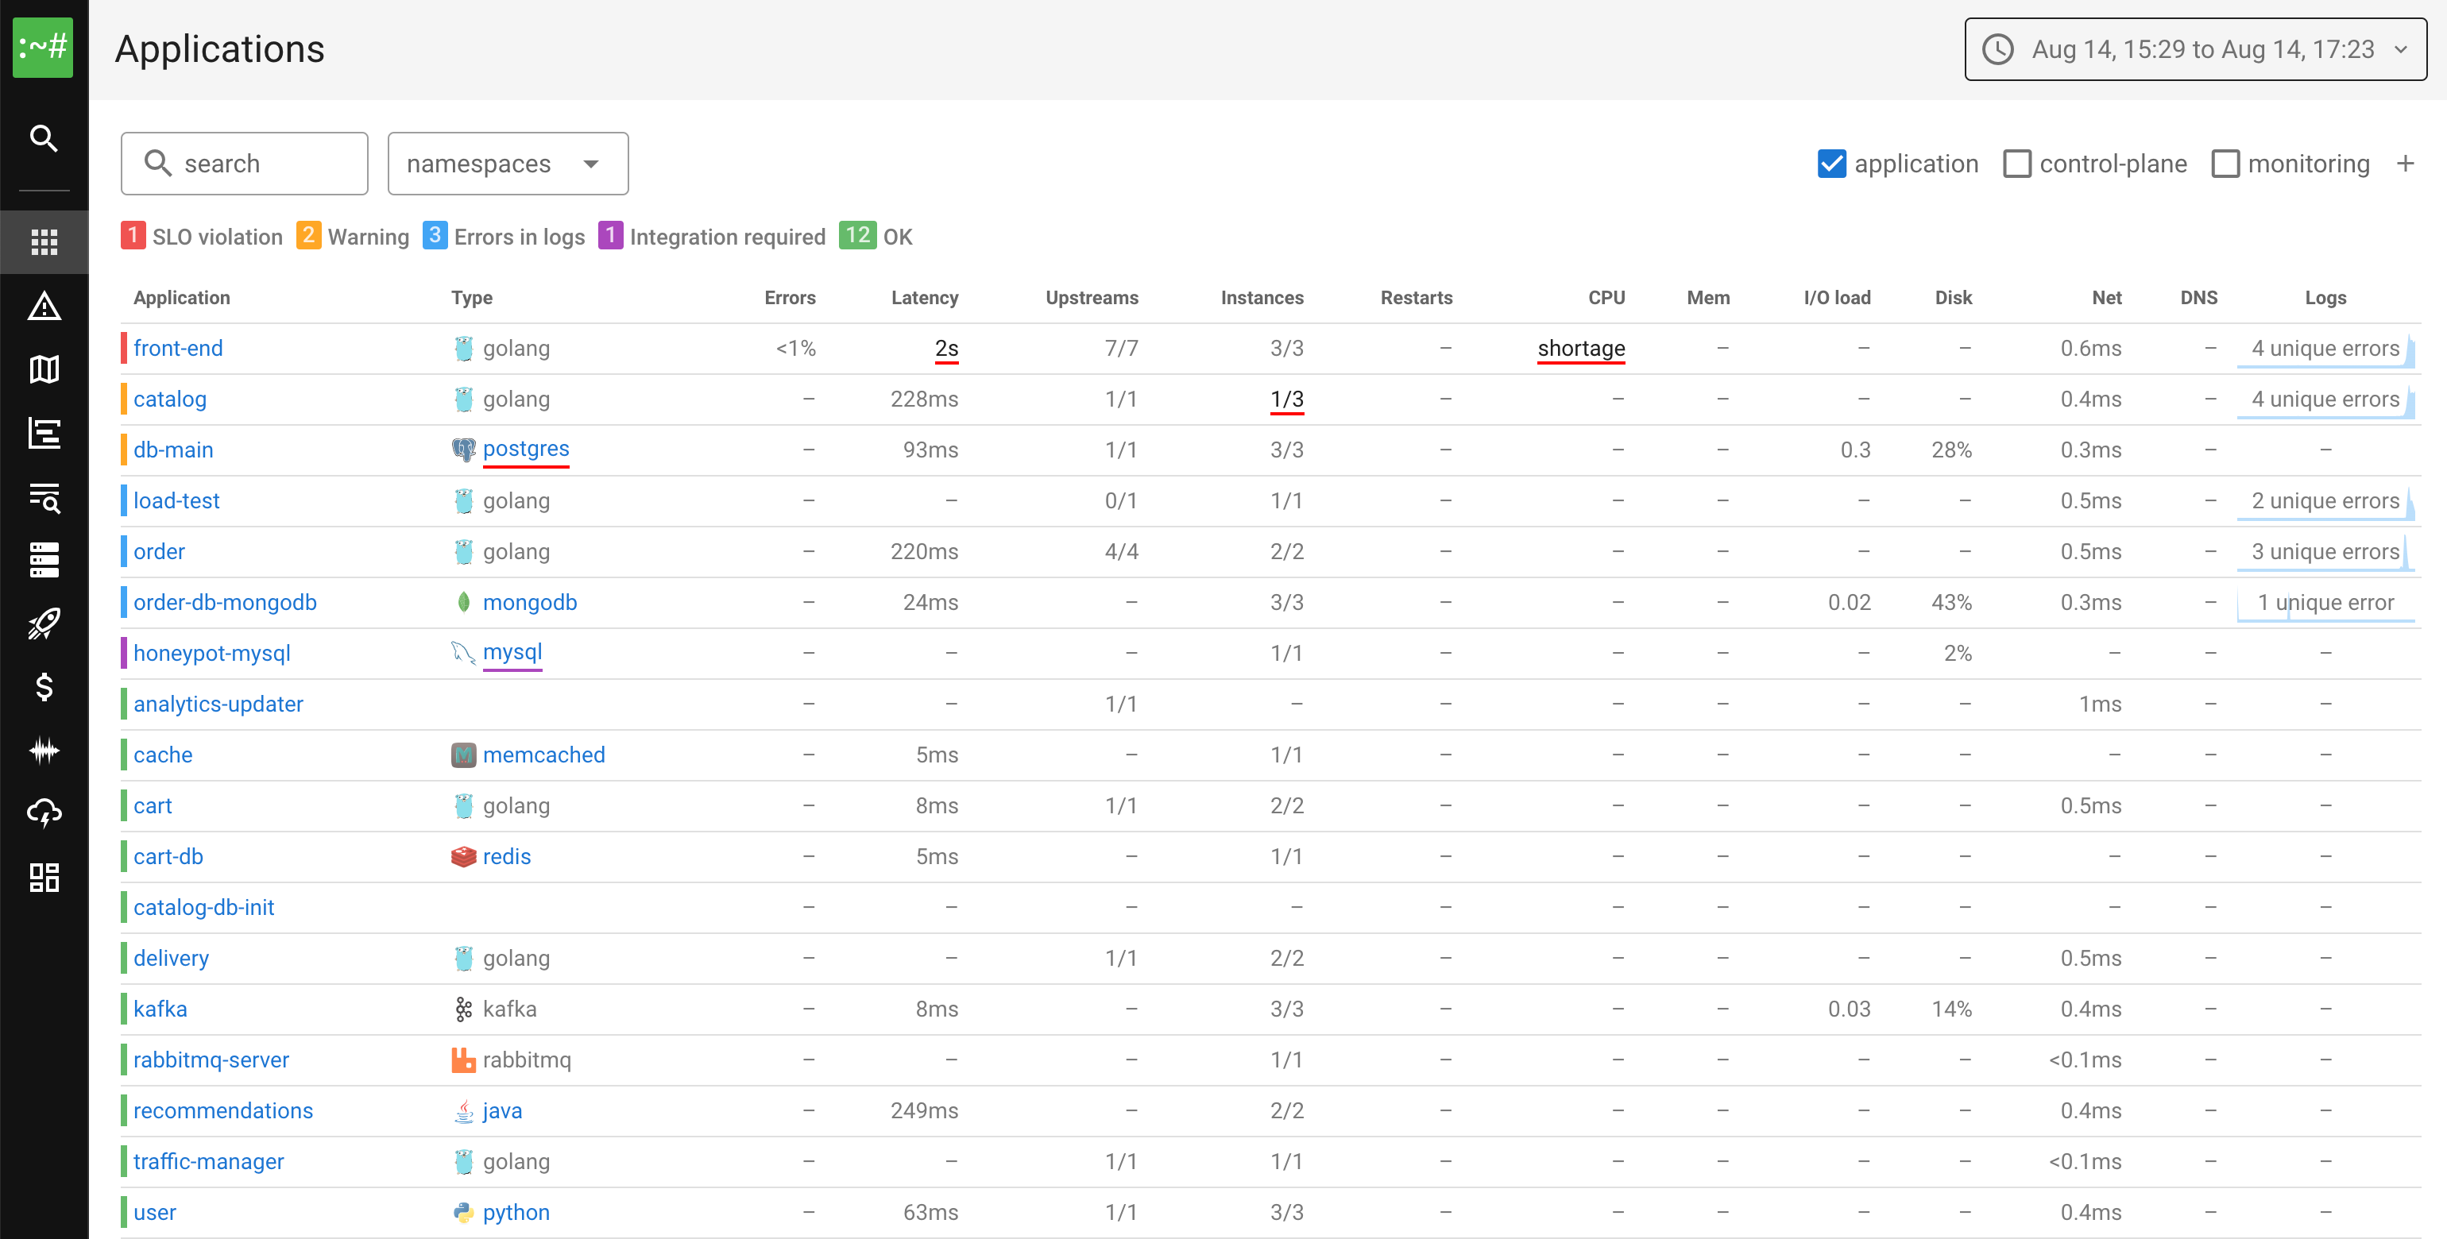This screenshot has width=2447, height=1239.
Task: View Nodes via the servers icon in sidebar
Action: [44, 560]
